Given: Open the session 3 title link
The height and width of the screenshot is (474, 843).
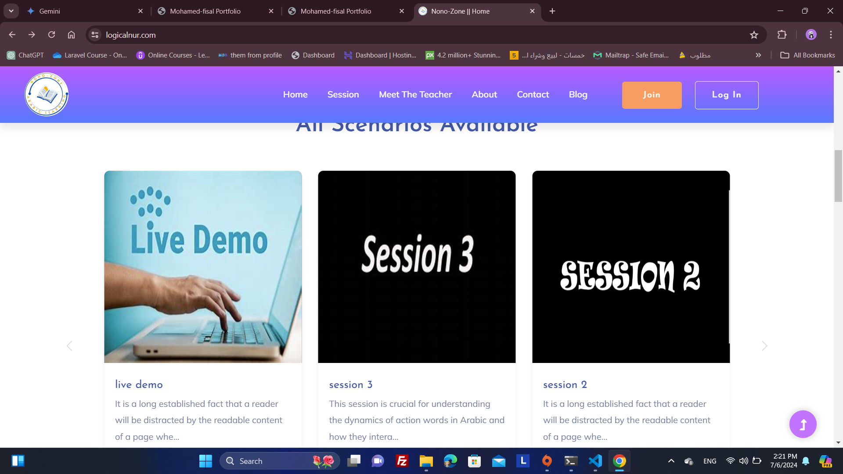Looking at the screenshot, I should 350,384.
